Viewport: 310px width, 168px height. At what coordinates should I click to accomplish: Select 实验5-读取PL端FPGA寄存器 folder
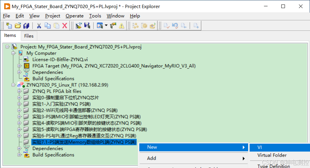click(90, 130)
